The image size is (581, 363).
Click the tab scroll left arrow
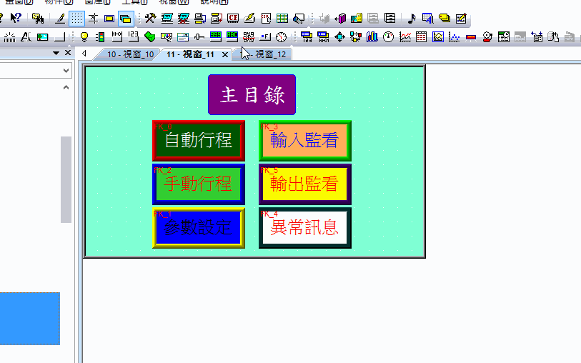click(85, 54)
